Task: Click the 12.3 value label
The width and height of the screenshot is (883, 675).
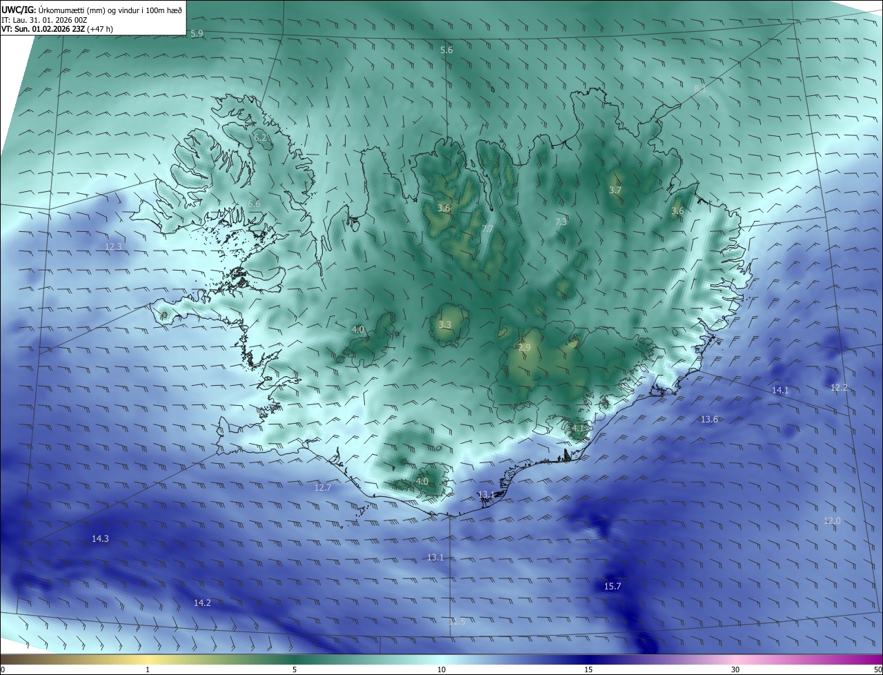Action: [113, 246]
